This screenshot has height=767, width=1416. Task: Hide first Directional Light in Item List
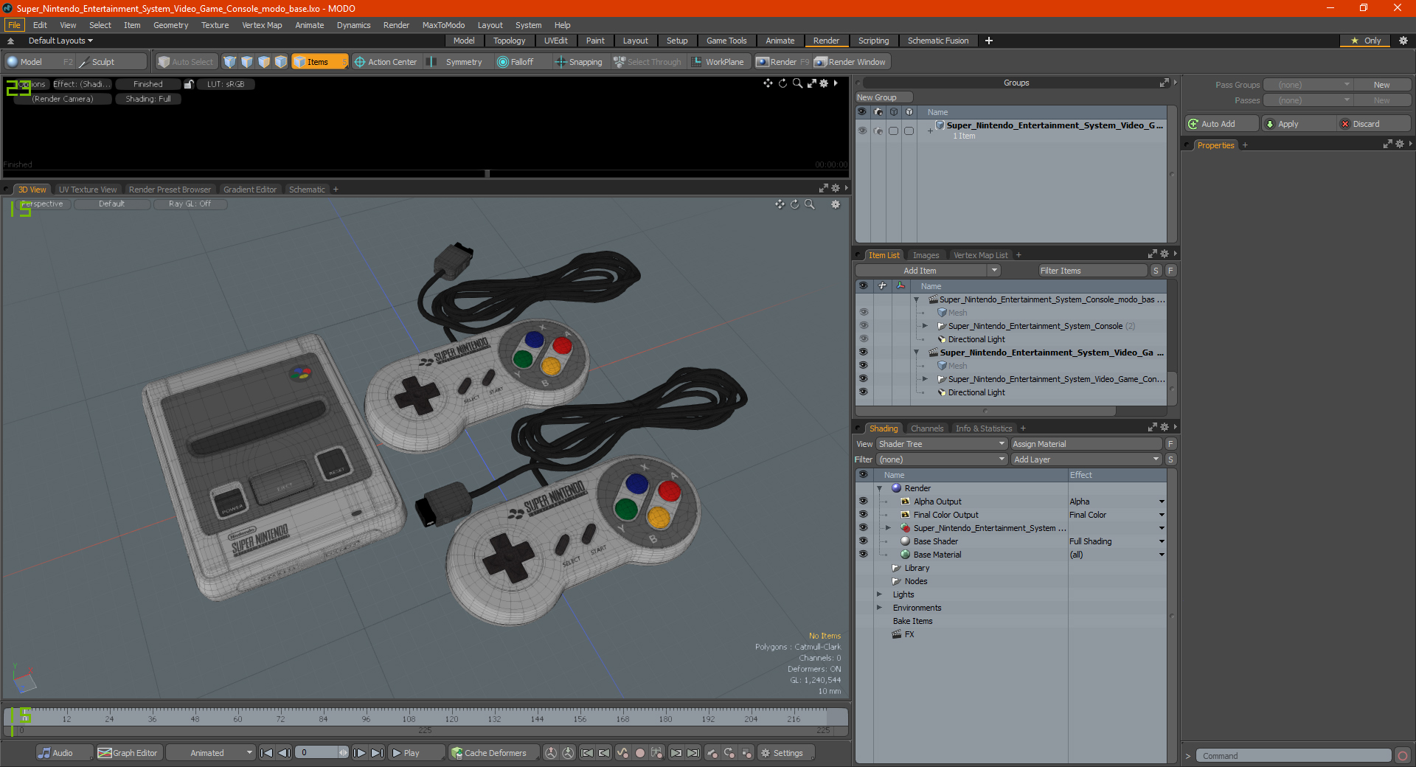pyautogui.click(x=863, y=339)
